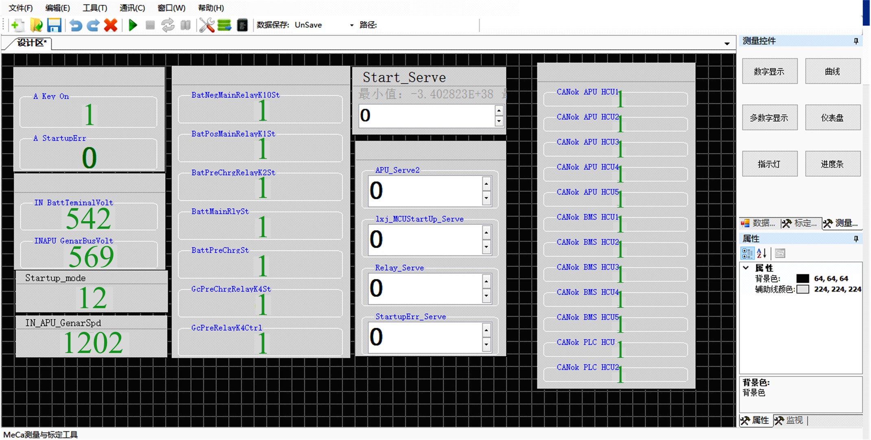Increment the Relay_Serve value up arrow
This screenshot has width=871, height=440.
486,281
